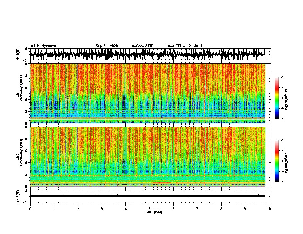Click the "8" kHz tick on ch.1 frequency axis
The image size is (303, 234).
coord(26,76)
